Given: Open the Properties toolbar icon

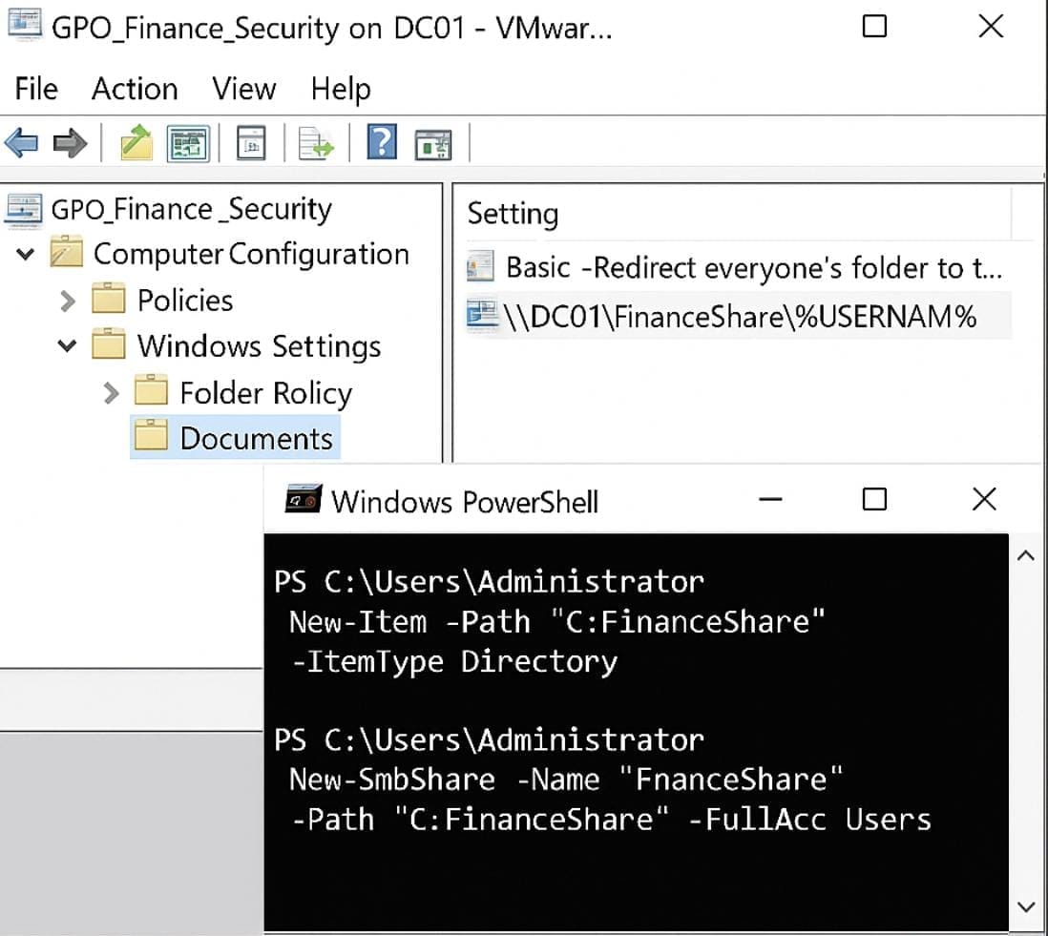Looking at the screenshot, I should pyautogui.click(x=250, y=144).
